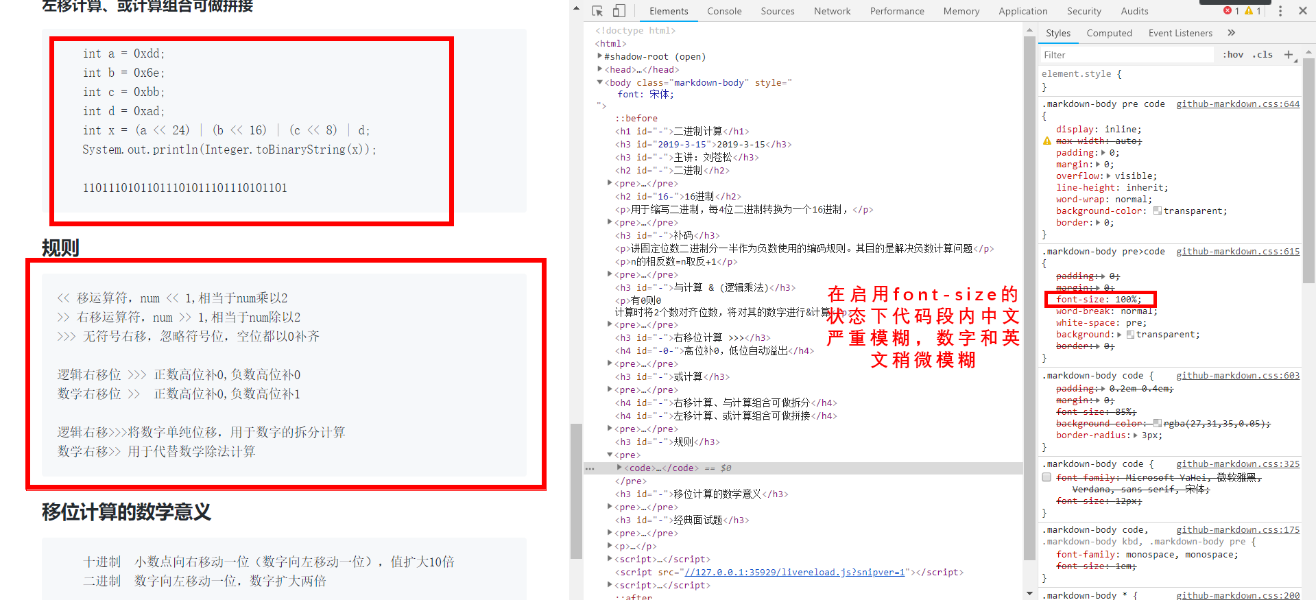Expand the p…</p> collapsed node

pos(610,546)
